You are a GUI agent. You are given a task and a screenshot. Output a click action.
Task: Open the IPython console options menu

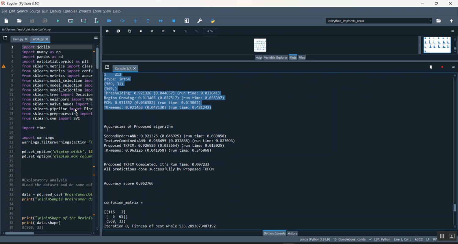tap(453, 67)
